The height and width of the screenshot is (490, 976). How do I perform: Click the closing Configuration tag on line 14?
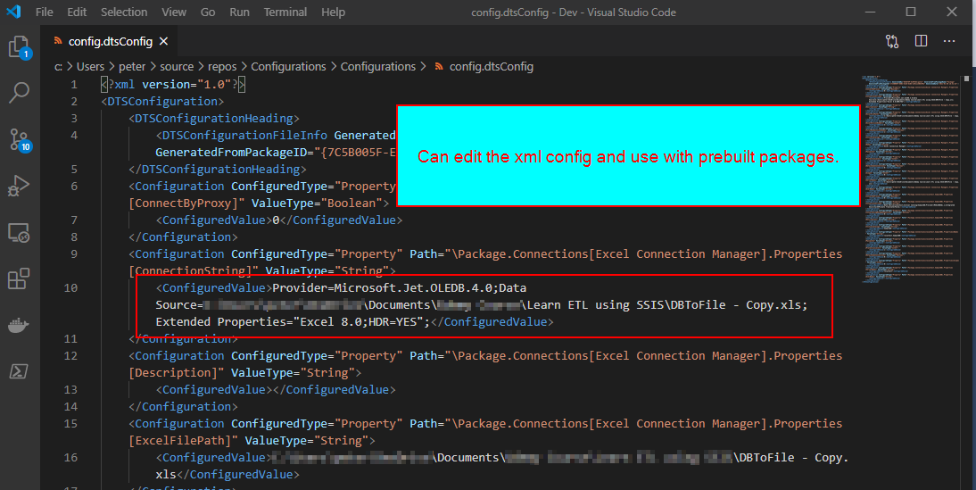tap(183, 406)
